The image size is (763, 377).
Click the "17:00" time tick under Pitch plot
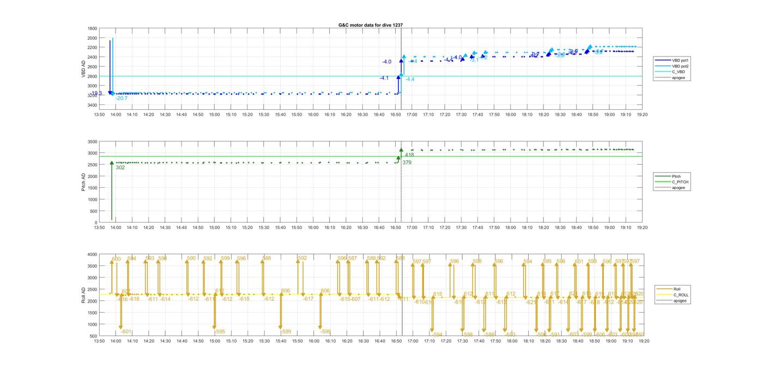[412, 228]
